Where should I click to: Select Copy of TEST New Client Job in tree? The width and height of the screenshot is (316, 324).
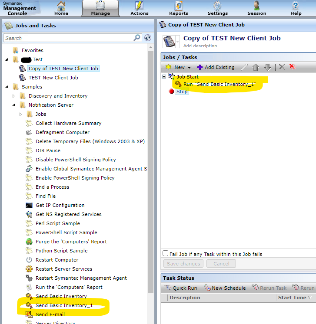coord(63,69)
